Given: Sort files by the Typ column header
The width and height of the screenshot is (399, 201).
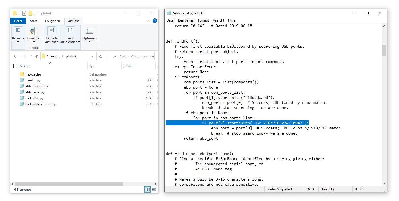Looking at the screenshot, I should coord(92,66).
